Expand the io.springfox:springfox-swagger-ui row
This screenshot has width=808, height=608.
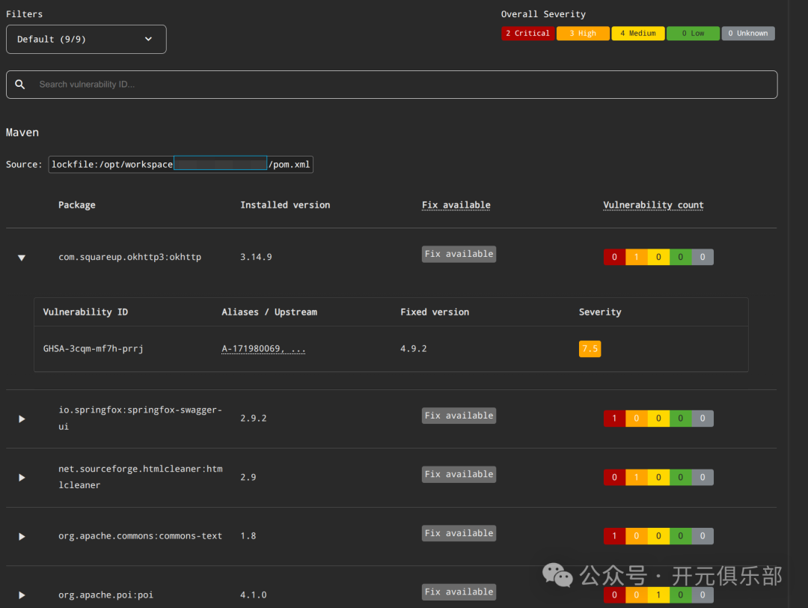[22, 419]
